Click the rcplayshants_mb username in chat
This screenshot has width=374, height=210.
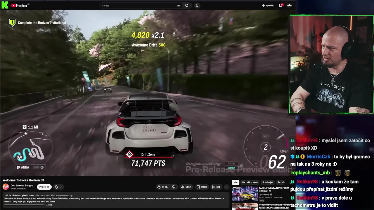(310, 173)
